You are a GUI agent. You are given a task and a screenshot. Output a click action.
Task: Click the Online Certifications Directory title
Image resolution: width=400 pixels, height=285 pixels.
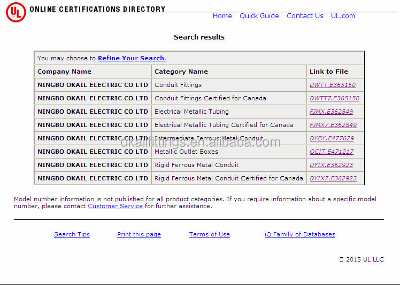[97, 9]
